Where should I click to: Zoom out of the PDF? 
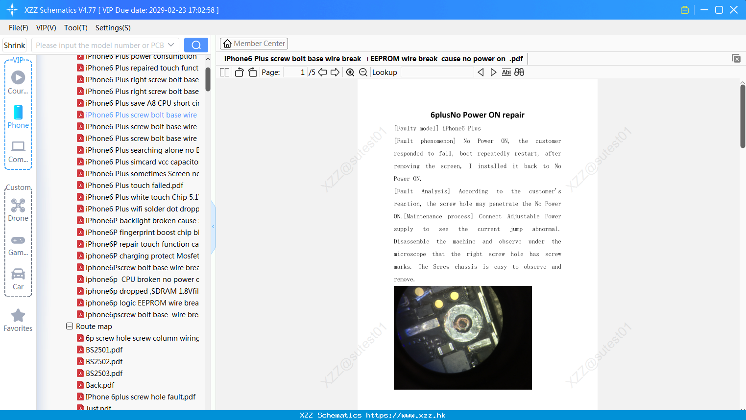coord(363,72)
